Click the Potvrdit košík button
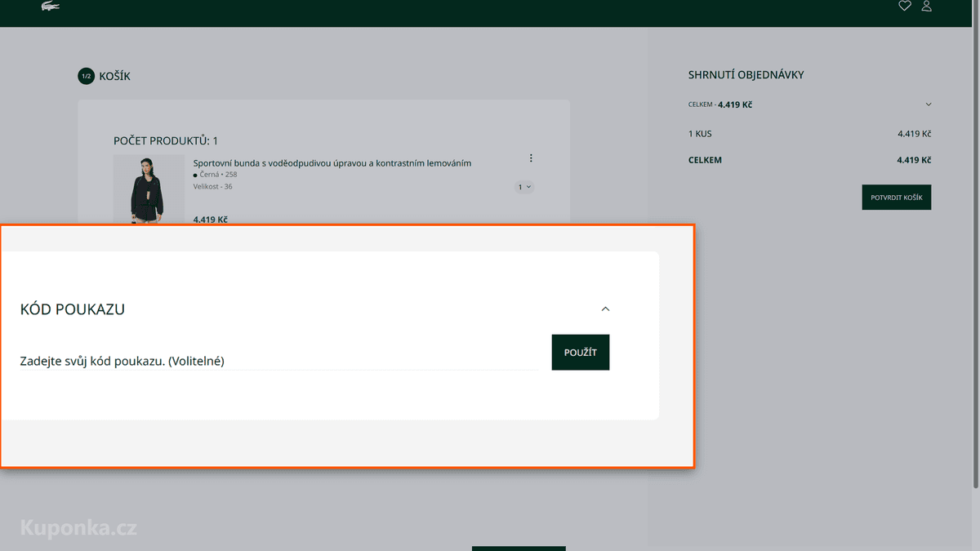 897,198
